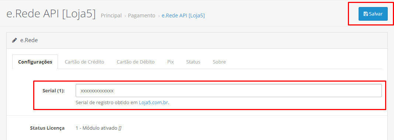Click the blue e.Rede API [Loja5] breadcrumb

183,16
